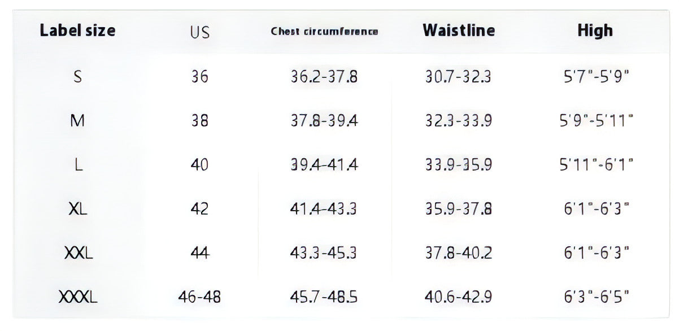This screenshot has height=331, width=679.
Task: Click the XXXL label size cell
Action: 77,297
